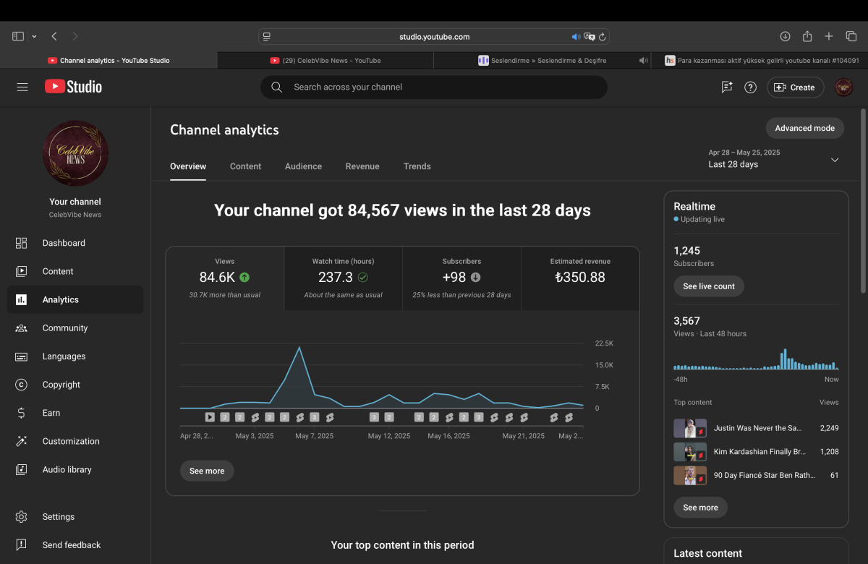Open Copyright in the sidebar
Viewport: 868px width, 564px height.
[x=75, y=385]
